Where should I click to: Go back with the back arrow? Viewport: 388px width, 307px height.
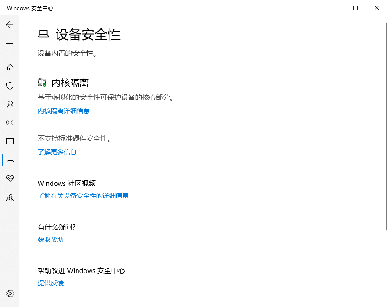tap(10, 25)
